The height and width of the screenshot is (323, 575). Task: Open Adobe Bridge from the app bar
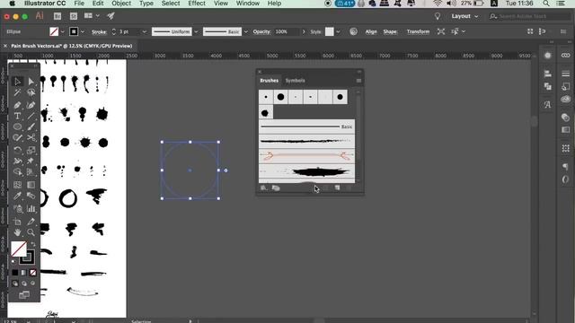coord(57,16)
